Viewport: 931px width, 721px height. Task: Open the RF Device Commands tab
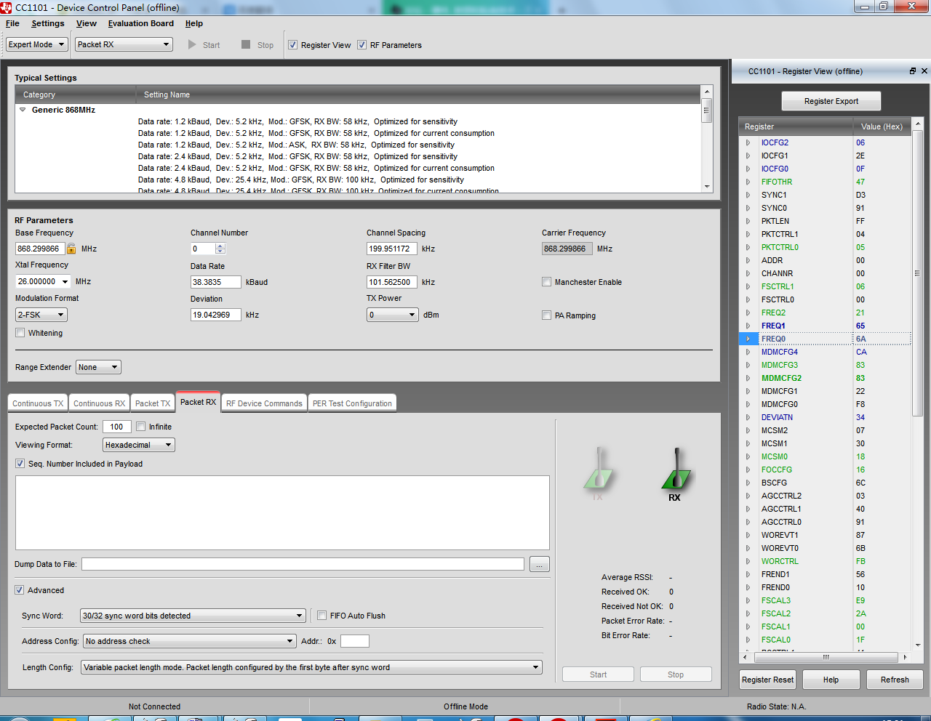coord(264,403)
